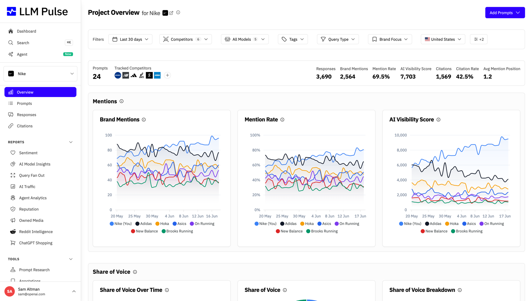532x301 pixels.
Task: Toggle Adidas series in Brand Mentions legend
Action: click(x=144, y=224)
